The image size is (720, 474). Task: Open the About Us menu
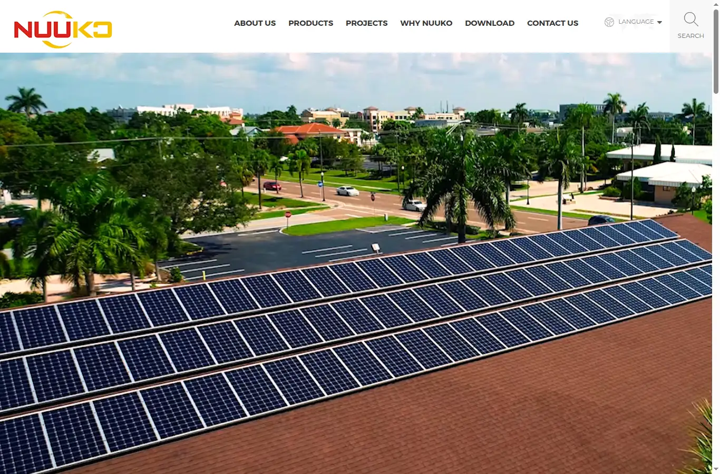(255, 23)
